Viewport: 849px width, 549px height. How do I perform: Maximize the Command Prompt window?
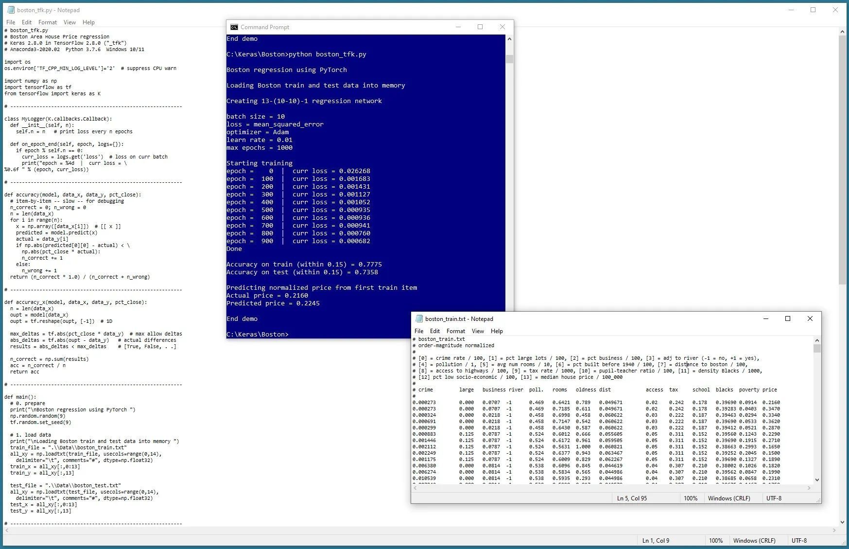pyautogui.click(x=480, y=27)
